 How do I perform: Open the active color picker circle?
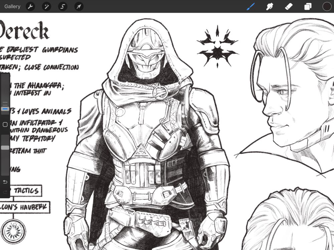[x=327, y=7]
